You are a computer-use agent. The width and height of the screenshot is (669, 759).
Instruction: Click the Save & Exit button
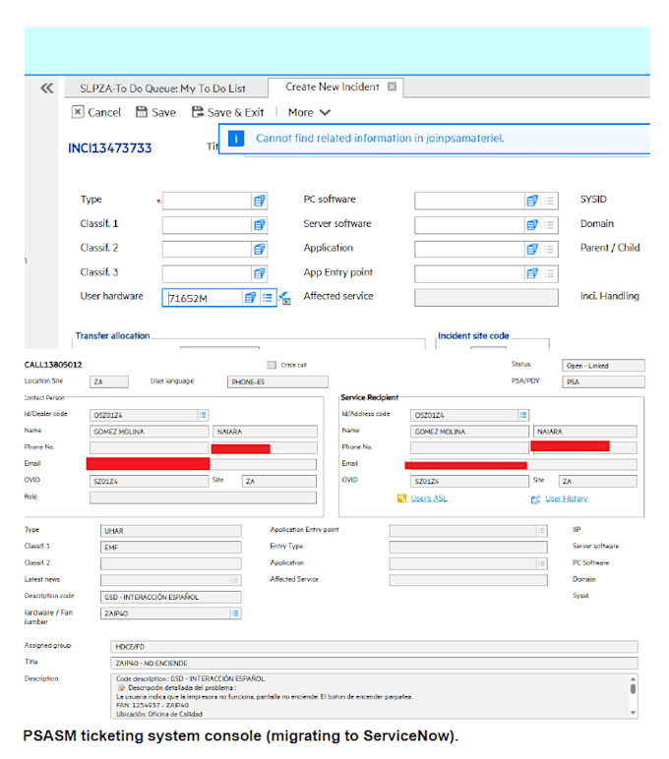(x=227, y=112)
